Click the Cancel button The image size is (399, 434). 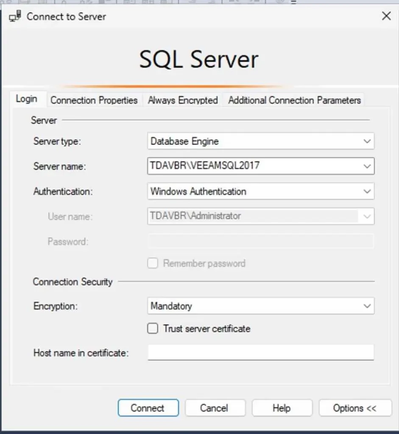coord(215,408)
